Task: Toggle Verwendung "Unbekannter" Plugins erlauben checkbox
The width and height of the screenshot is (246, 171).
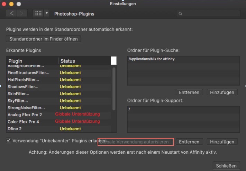Action: click(x=9, y=140)
